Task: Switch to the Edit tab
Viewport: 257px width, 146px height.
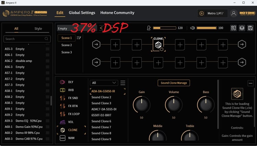Action: pyautogui.click(x=60, y=13)
